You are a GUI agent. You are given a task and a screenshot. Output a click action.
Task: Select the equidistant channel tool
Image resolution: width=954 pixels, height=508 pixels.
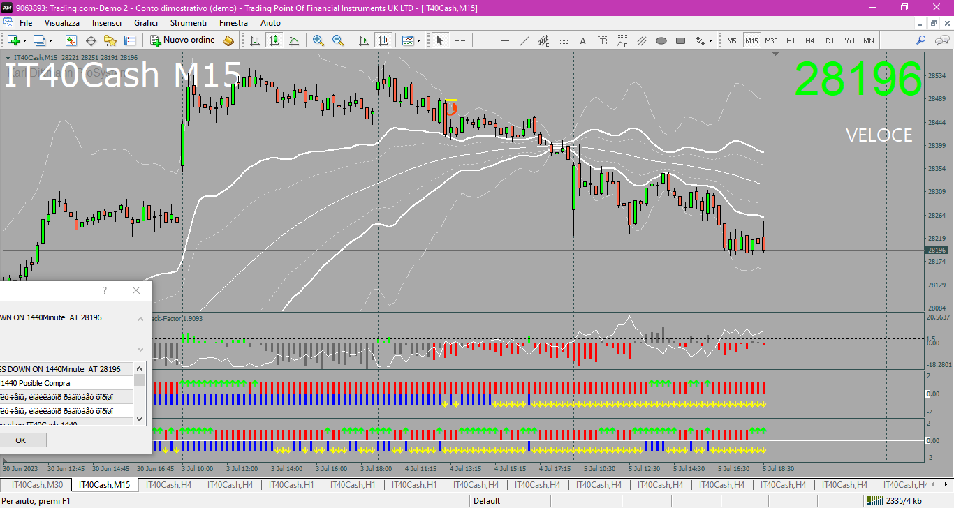pyautogui.click(x=544, y=40)
